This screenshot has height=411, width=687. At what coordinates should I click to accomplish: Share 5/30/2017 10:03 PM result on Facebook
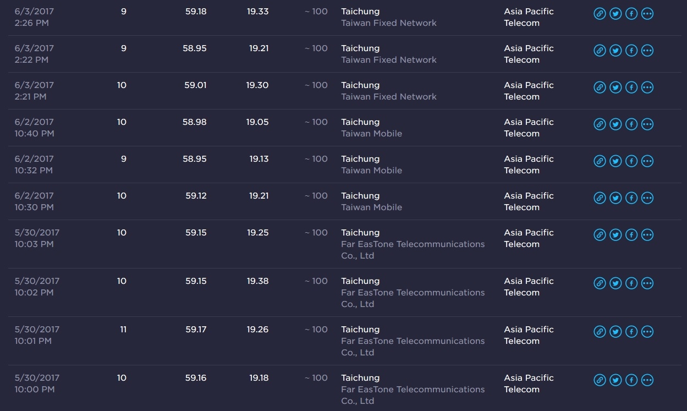(x=631, y=235)
